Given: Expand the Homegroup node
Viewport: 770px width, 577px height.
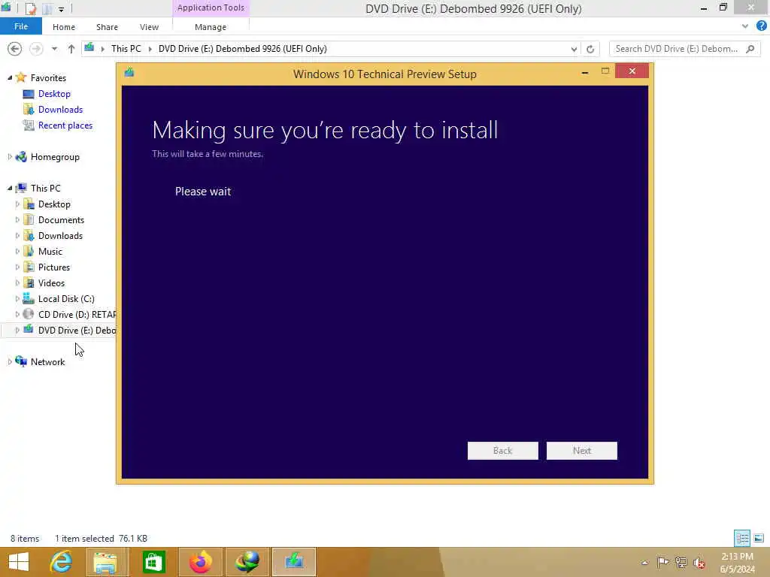Looking at the screenshot, I should pos(10,156).
